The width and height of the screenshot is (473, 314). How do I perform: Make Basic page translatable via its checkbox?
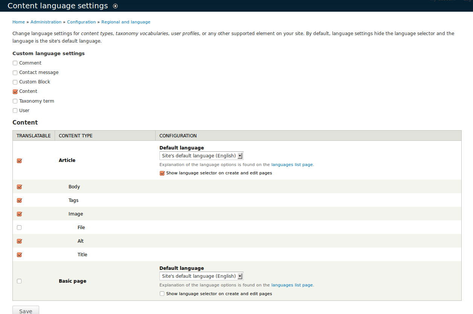click(19, 281)
